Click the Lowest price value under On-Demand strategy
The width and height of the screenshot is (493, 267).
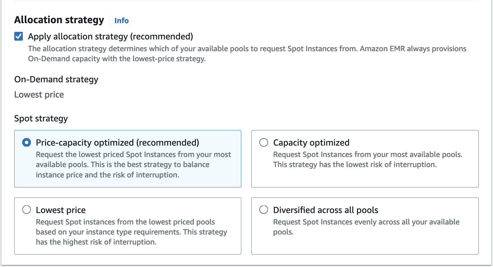pyautogui.click(x=39, y=95)
